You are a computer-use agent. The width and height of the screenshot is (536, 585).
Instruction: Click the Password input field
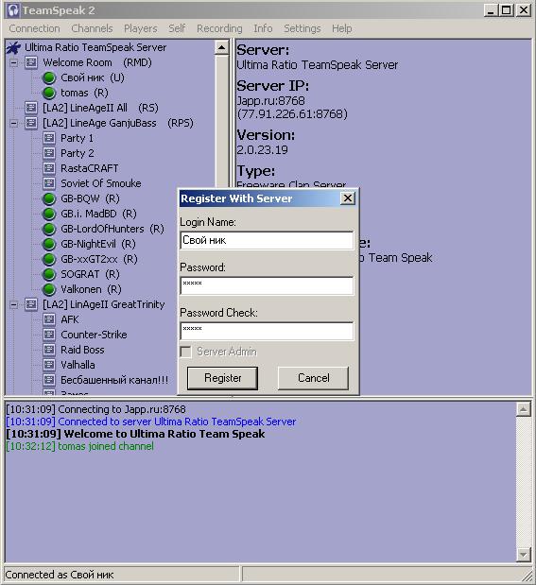pos(267,285)
